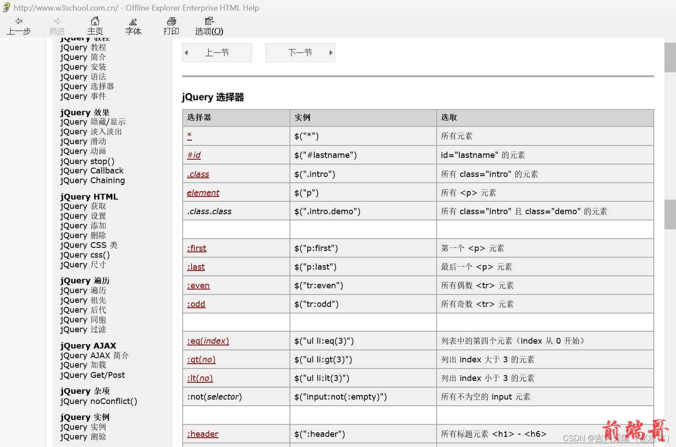Open jQuery 尺寸 in sidebar
Viewport: 676px width, 447px height.
tap(83, 265)
